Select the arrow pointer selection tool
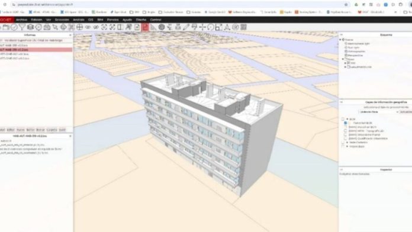412x232 pixels. (55, 27)
